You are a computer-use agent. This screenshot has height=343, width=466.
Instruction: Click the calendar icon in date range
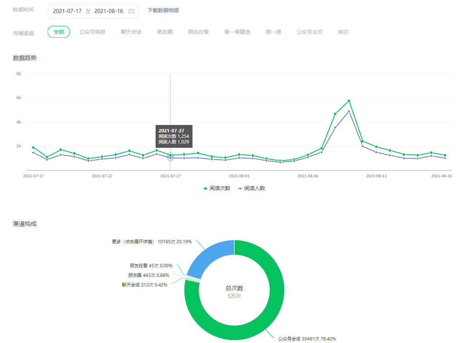point(131,11)
